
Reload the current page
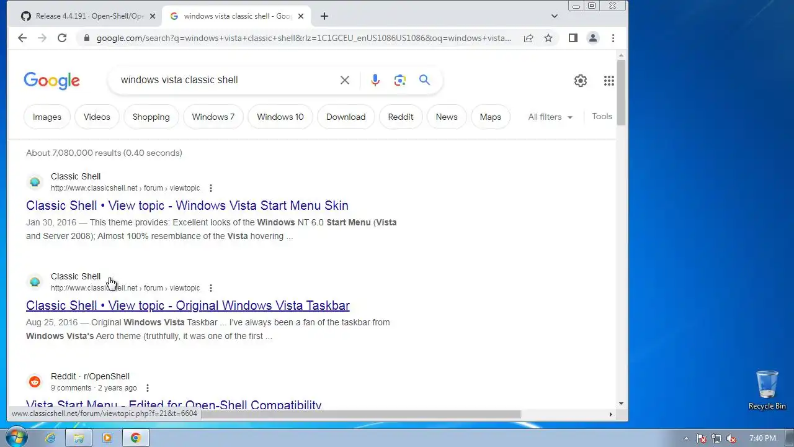point(62,38)
